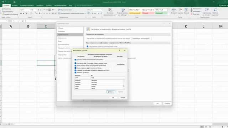Click the AutoSum (Автосумма) sigma icon

[x=192, y=9]
